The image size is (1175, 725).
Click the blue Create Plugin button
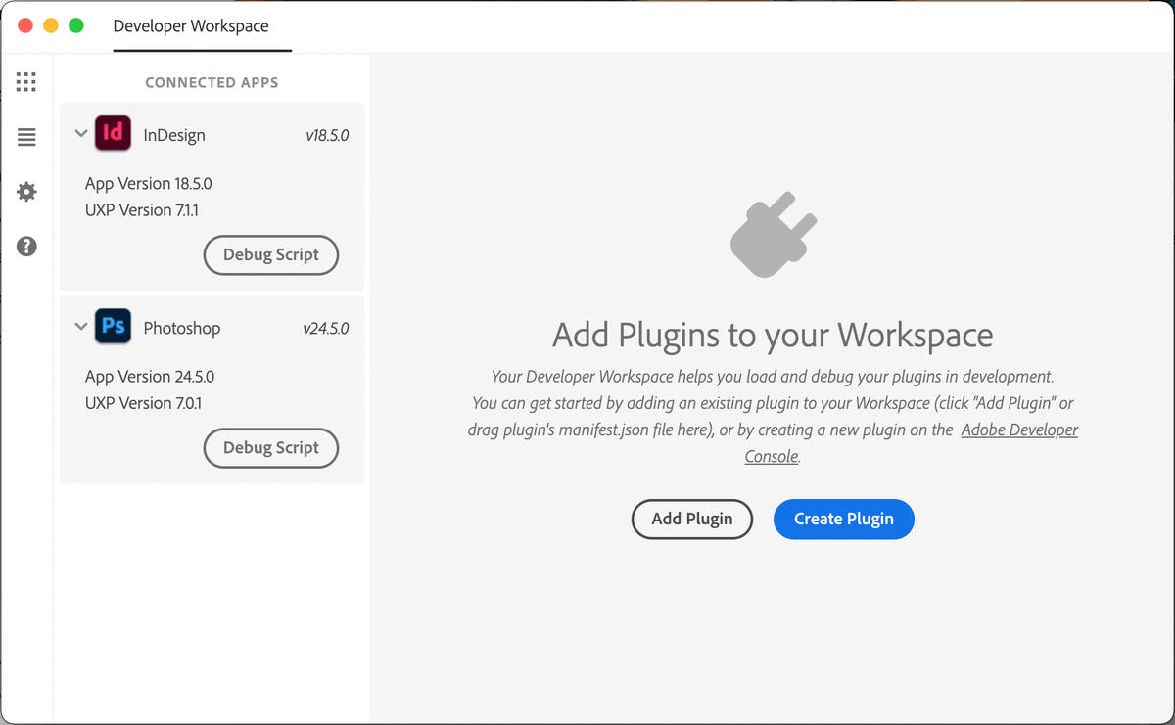[844, 519]
